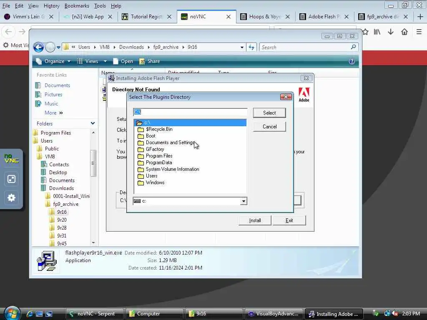
Task: Click the Firefox home icon
Action: click(x=404, y=32)
